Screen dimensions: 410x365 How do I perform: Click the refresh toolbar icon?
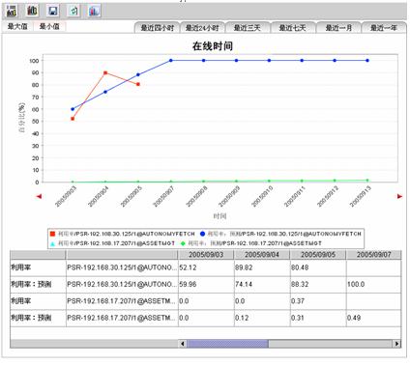click(x=73, y=11)
